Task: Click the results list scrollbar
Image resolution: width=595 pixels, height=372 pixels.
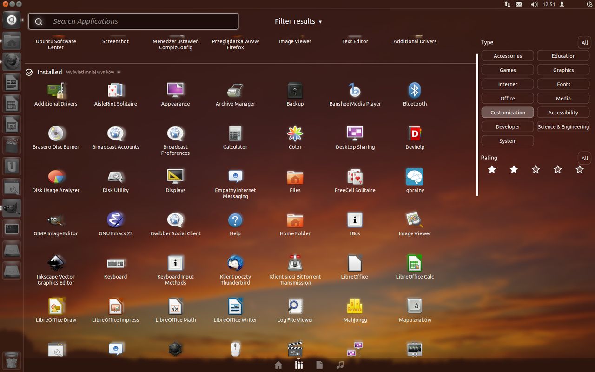Action: [x=477, y=125]
